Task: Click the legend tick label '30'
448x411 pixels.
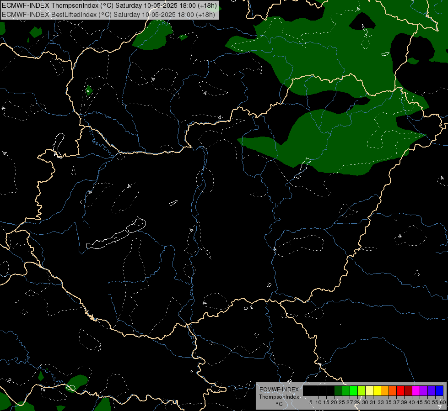Action: 365,402
